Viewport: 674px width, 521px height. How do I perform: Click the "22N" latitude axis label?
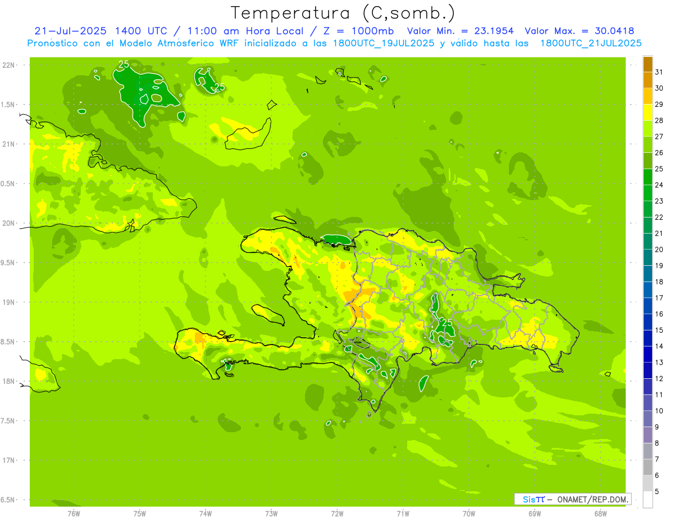point(8,65)
